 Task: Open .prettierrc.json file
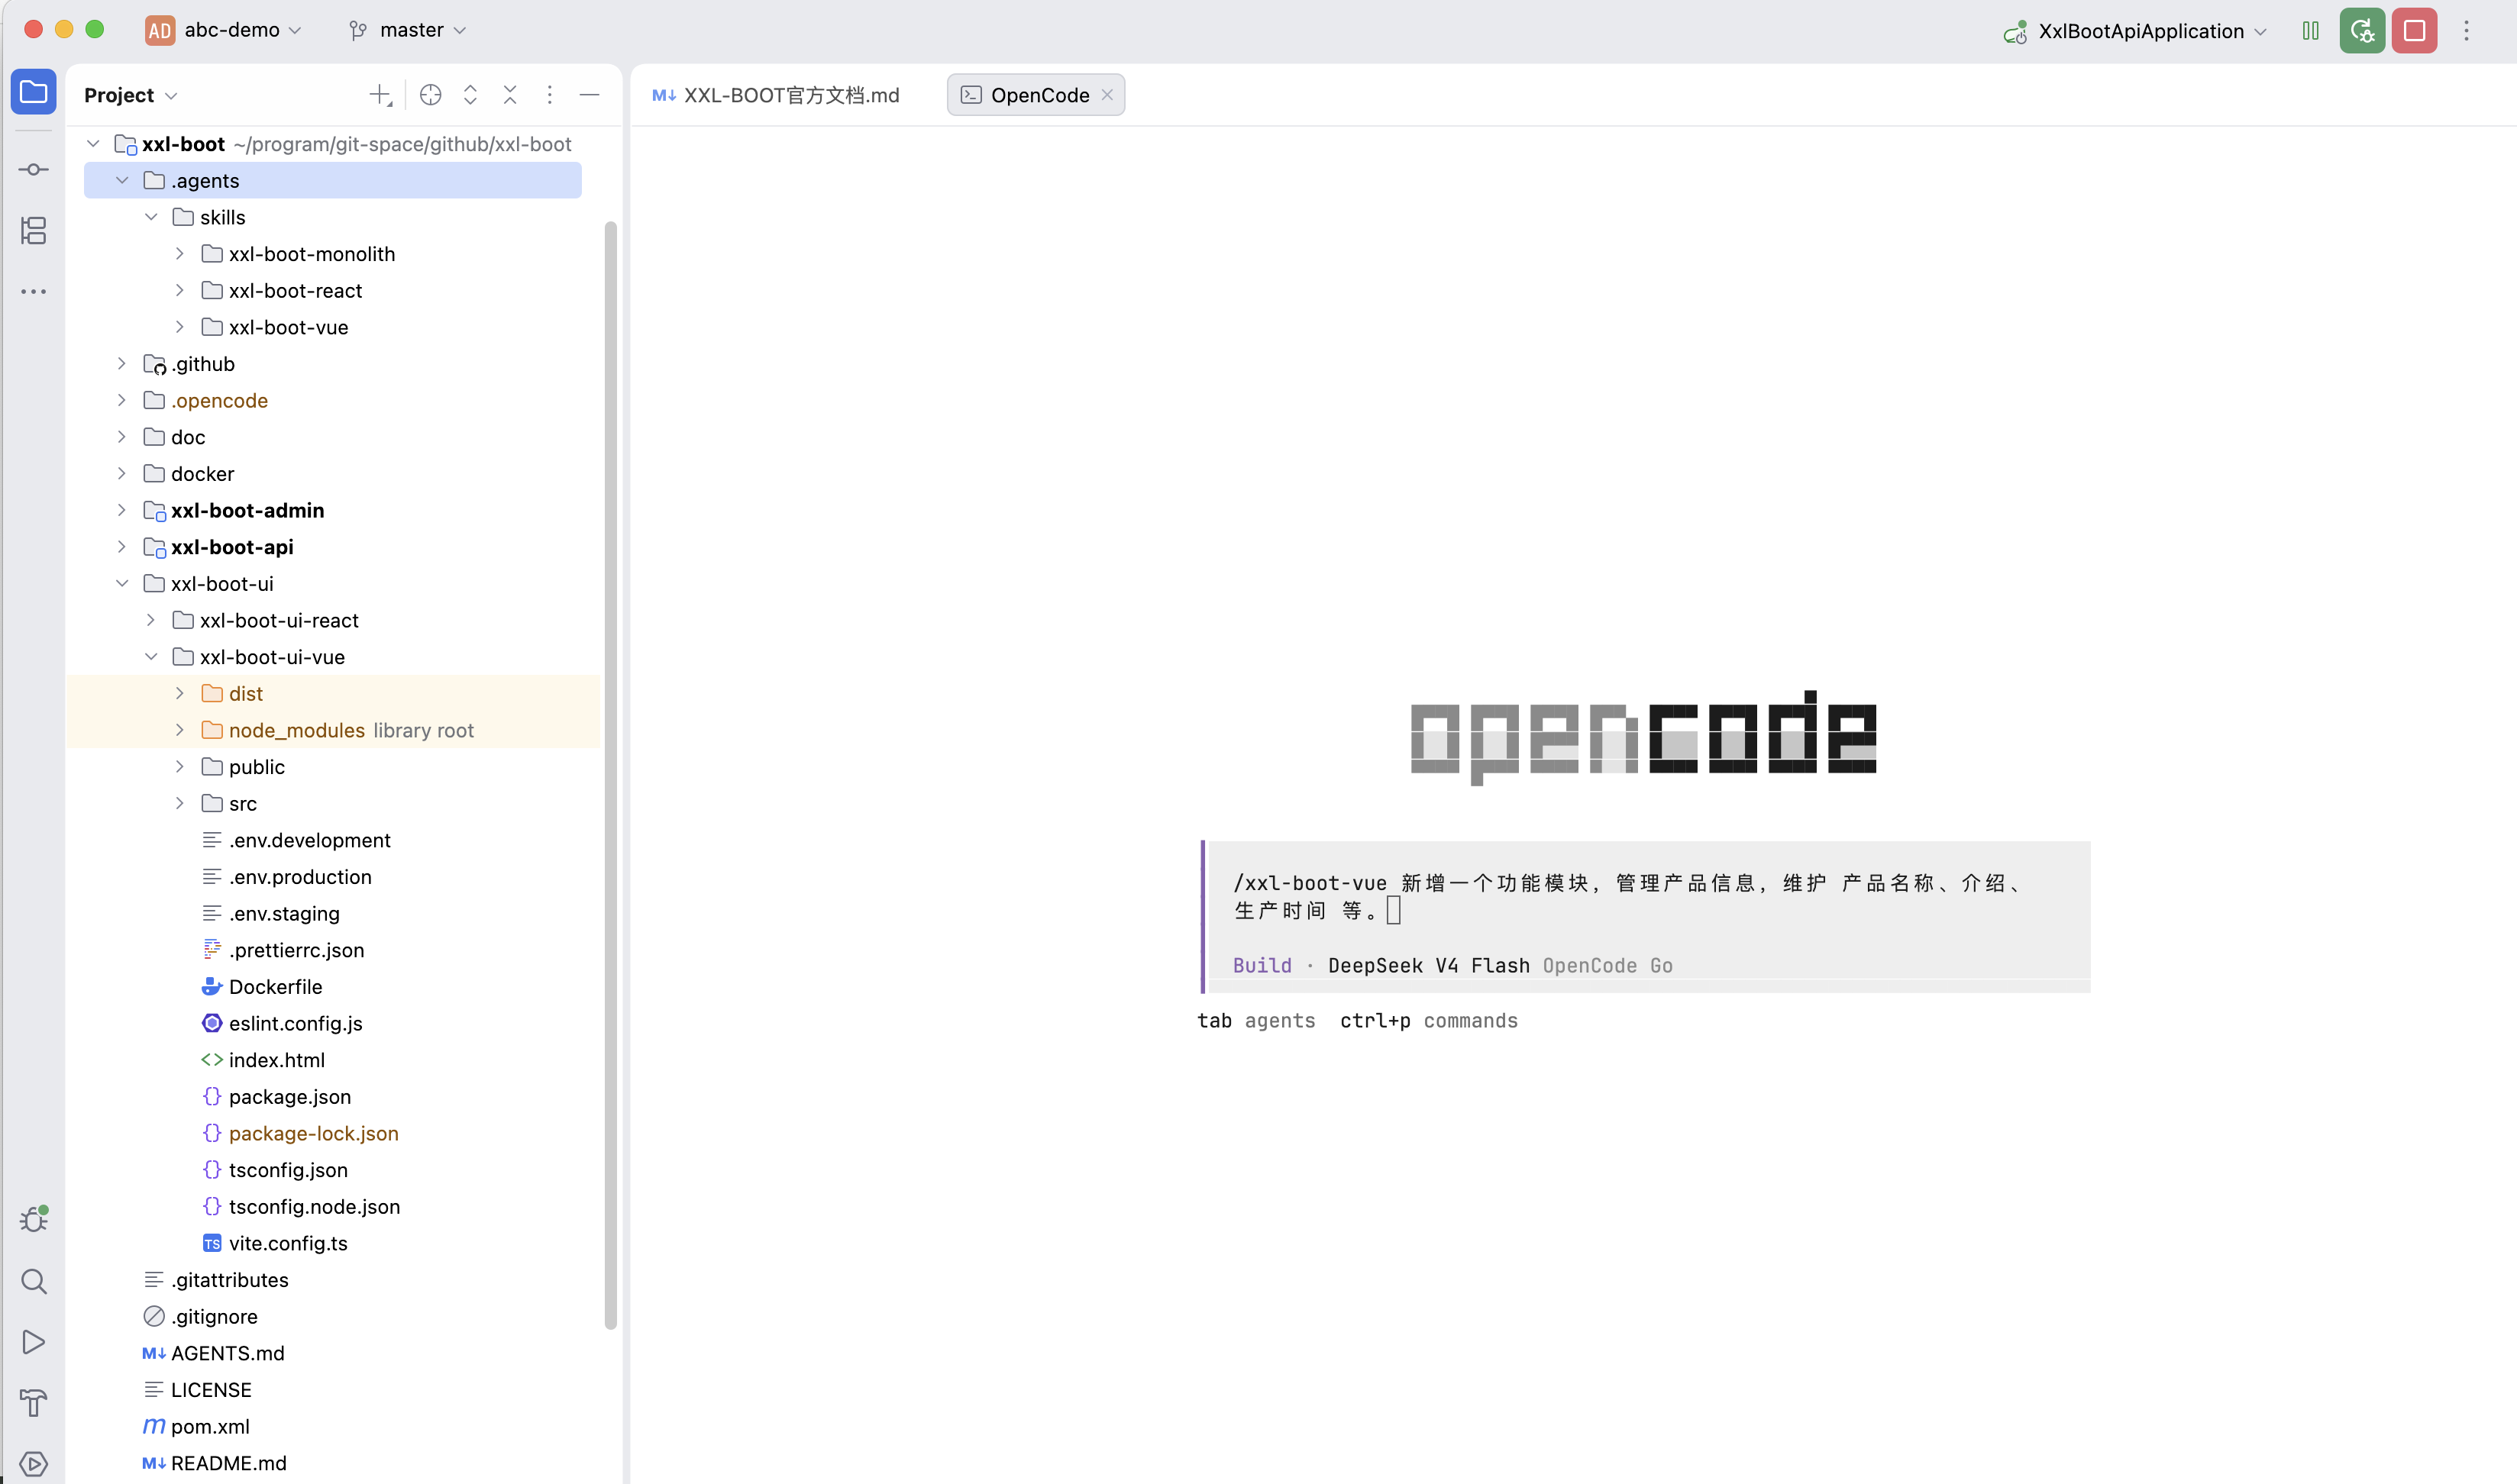click(x=282, y=951)
